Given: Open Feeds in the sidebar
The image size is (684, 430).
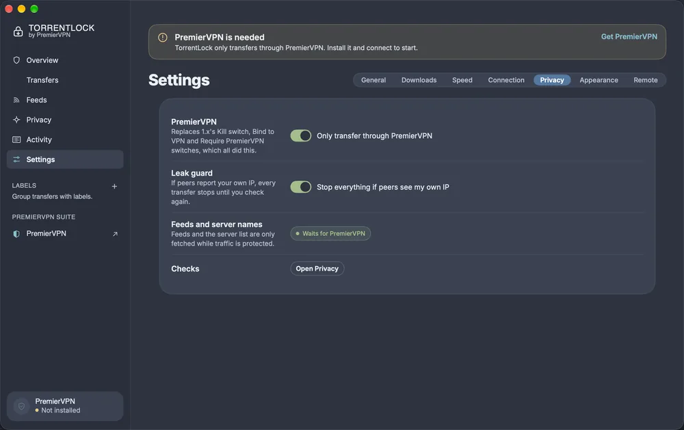Looking at the screenshot, I should [x=65, y=100].
